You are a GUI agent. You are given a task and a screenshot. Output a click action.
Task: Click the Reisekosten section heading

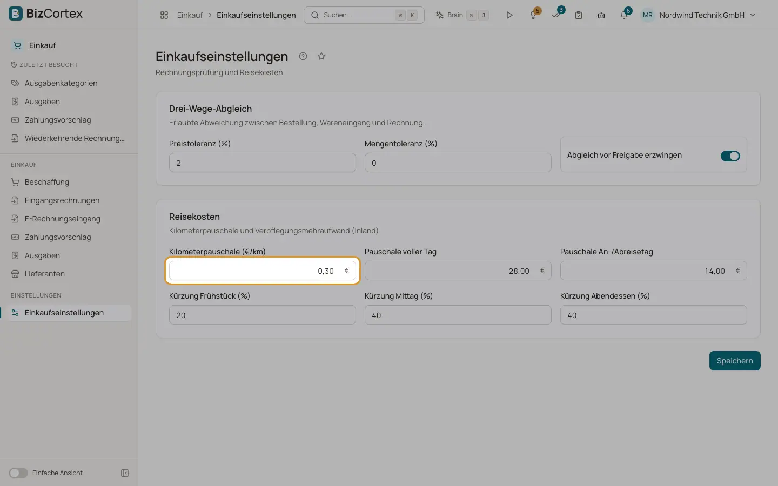point(194,217)
